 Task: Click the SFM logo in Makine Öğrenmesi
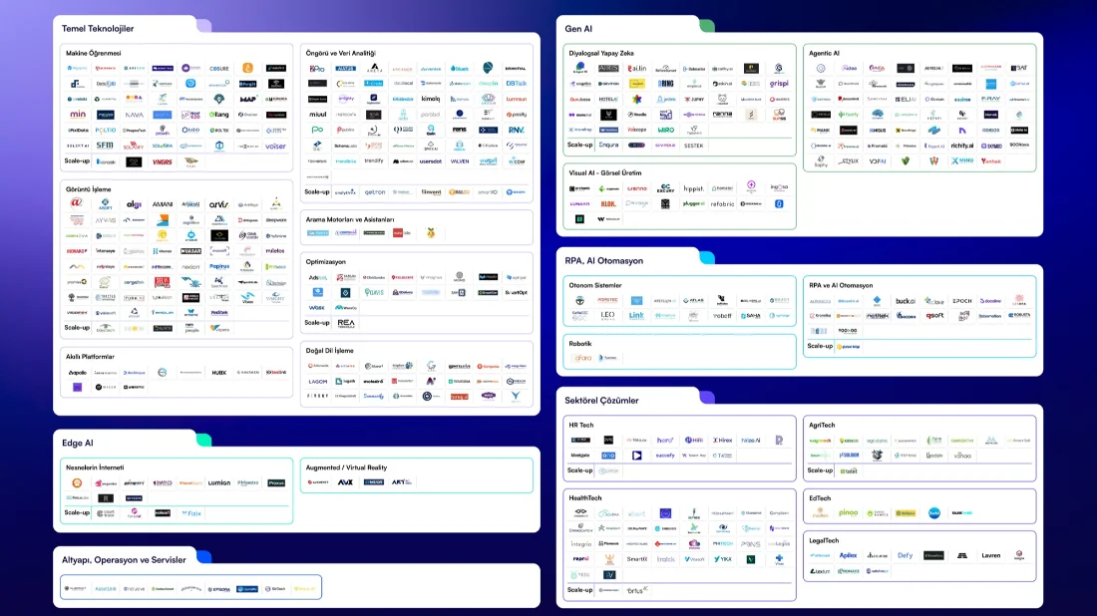click(x=105, y=146)
